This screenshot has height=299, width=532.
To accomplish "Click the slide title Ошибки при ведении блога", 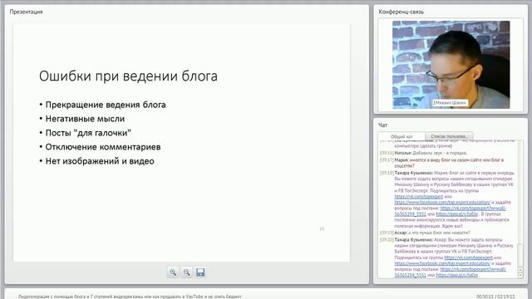I will point(128,76).
